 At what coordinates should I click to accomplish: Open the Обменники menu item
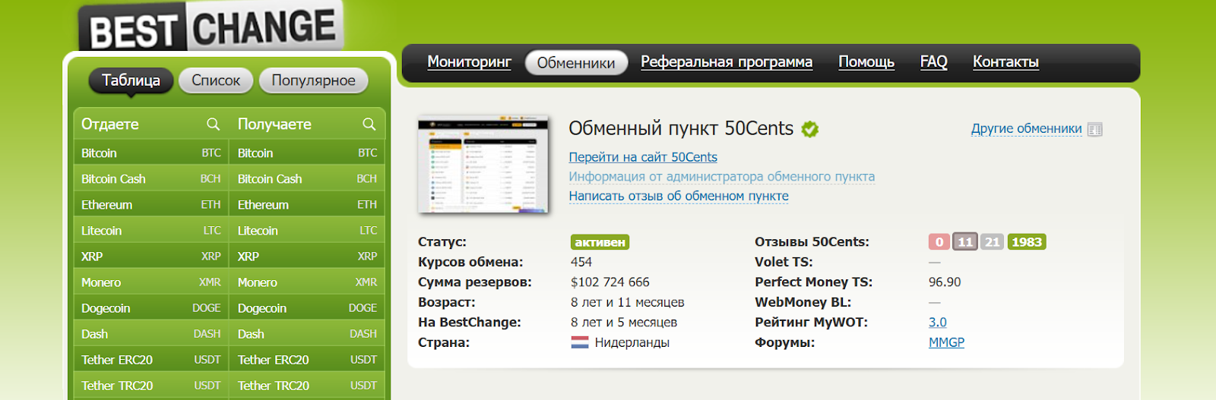click(x=576, y=63)
